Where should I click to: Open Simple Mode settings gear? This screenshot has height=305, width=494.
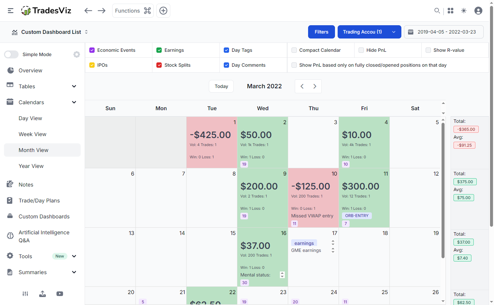pyautogui.click(x=77, y=54)
